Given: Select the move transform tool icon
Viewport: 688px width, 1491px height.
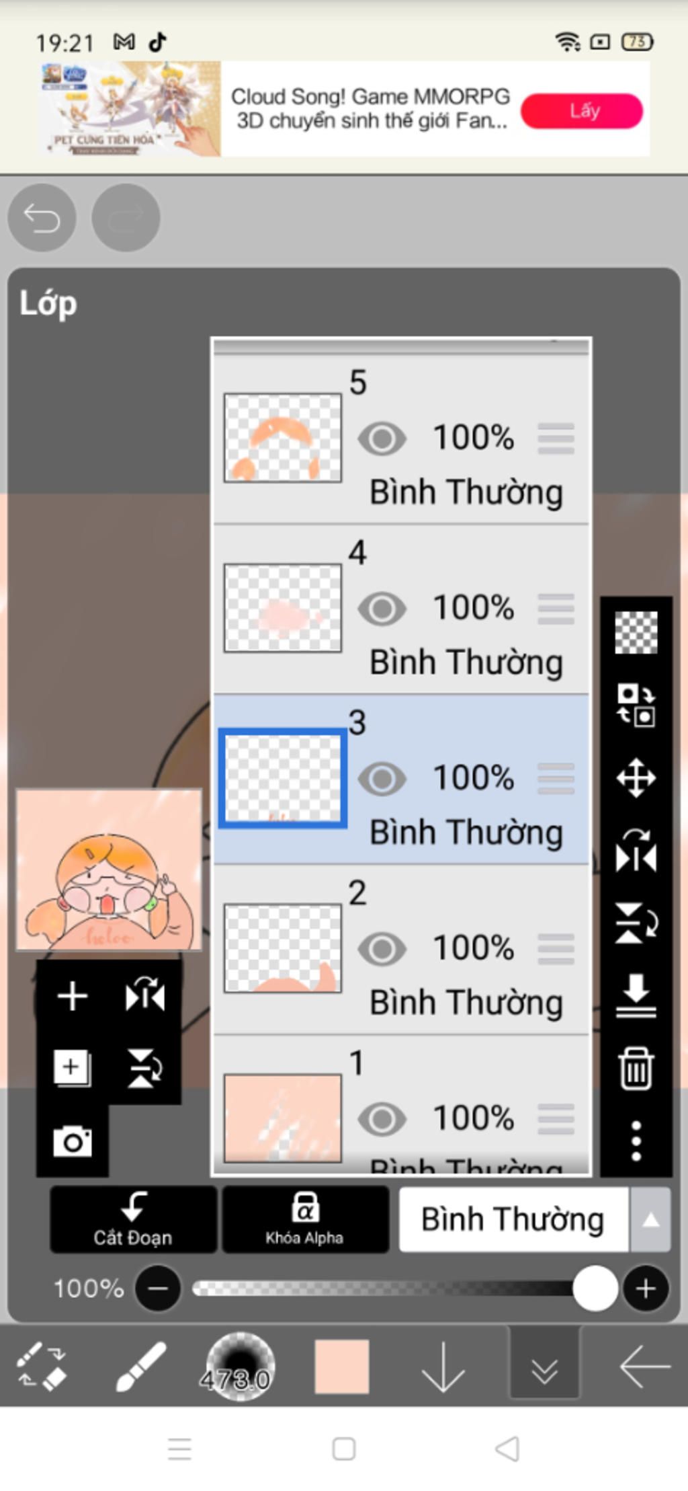Looking at the screenshot, I should coord(636,778).
